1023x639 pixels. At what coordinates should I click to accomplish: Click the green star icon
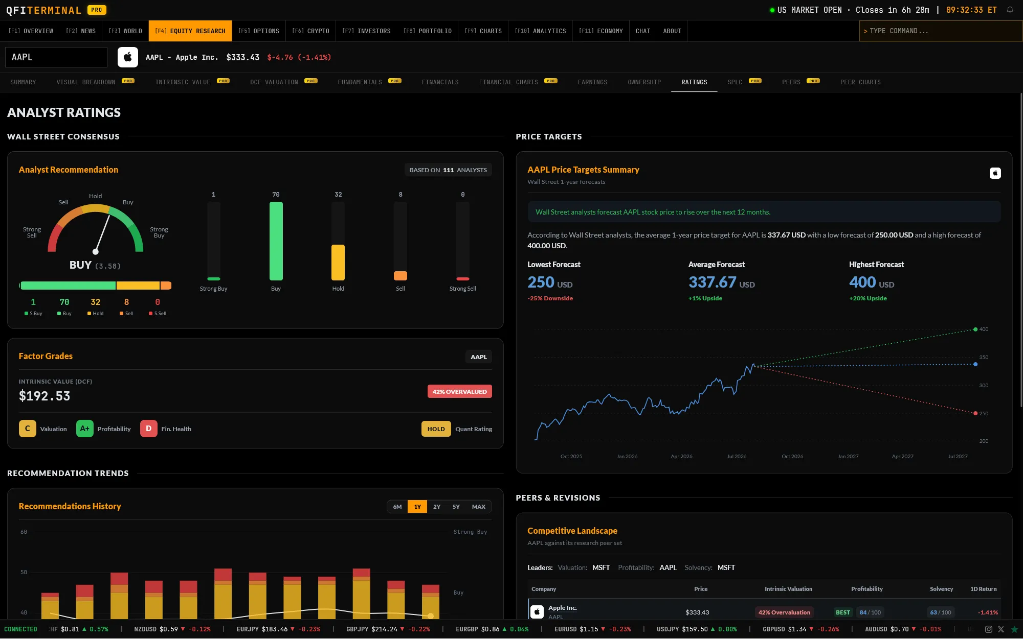pyautogui.click(x=1014, y=629)
